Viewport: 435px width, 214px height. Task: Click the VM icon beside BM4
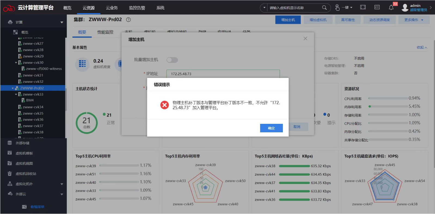[23, 100]
